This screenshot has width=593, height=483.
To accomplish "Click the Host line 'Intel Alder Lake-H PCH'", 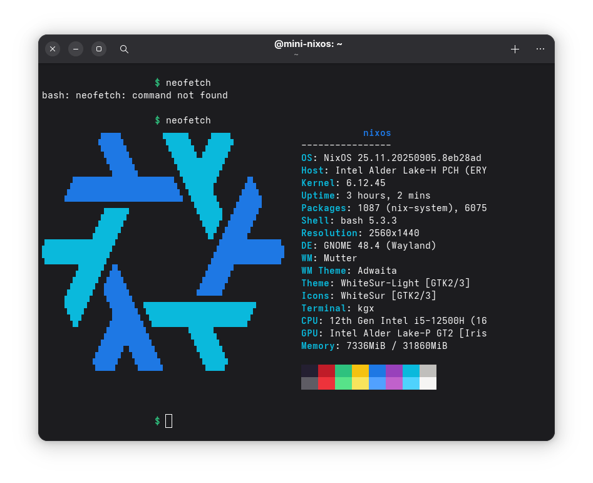I will (x=394, y=170).
